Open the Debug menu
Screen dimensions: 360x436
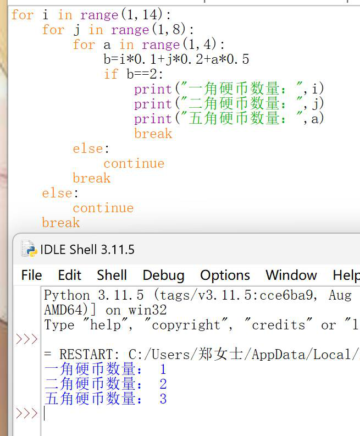tap(163, 275)
